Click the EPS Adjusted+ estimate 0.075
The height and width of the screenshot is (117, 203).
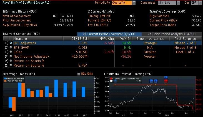pos(83,43)
